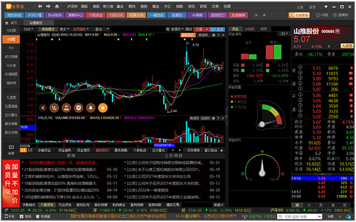Open the K-line chart settings gear icon

[214, 35]
